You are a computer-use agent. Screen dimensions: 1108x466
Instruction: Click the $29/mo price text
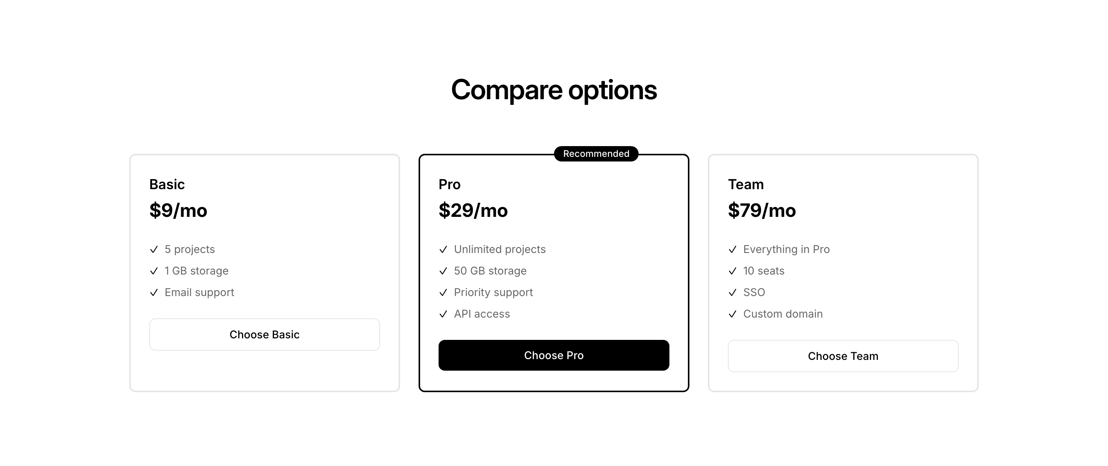473,211
